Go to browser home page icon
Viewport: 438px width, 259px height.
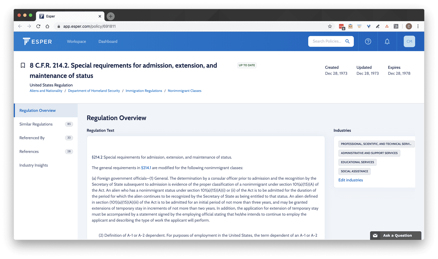point(47,26)
